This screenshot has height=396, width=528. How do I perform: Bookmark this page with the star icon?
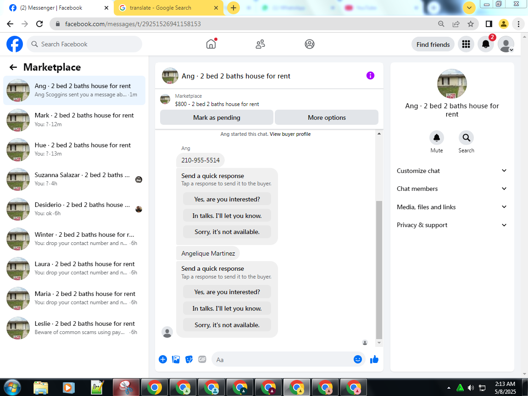[x=471, y=24]
